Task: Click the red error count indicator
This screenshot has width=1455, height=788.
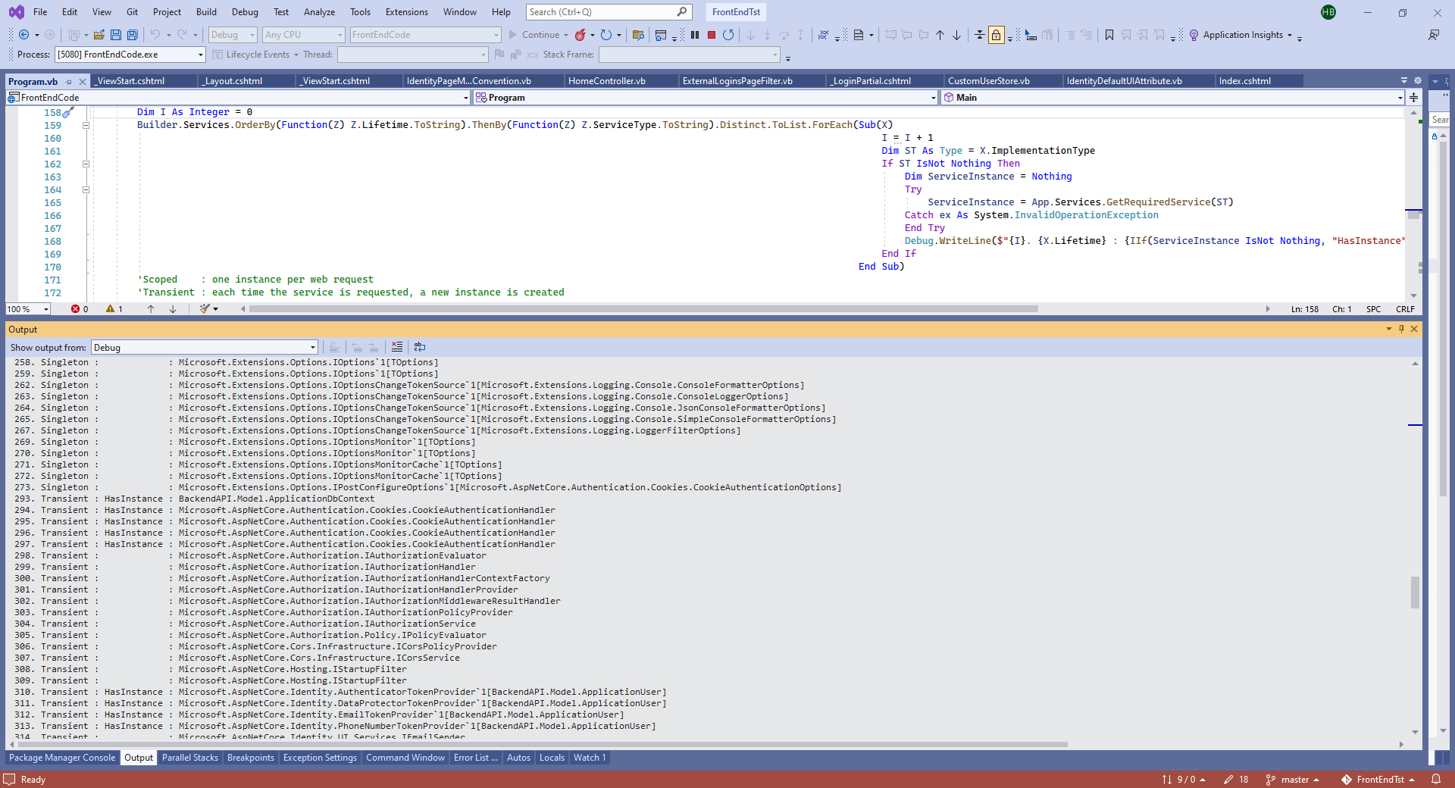Action: [80, 309]
